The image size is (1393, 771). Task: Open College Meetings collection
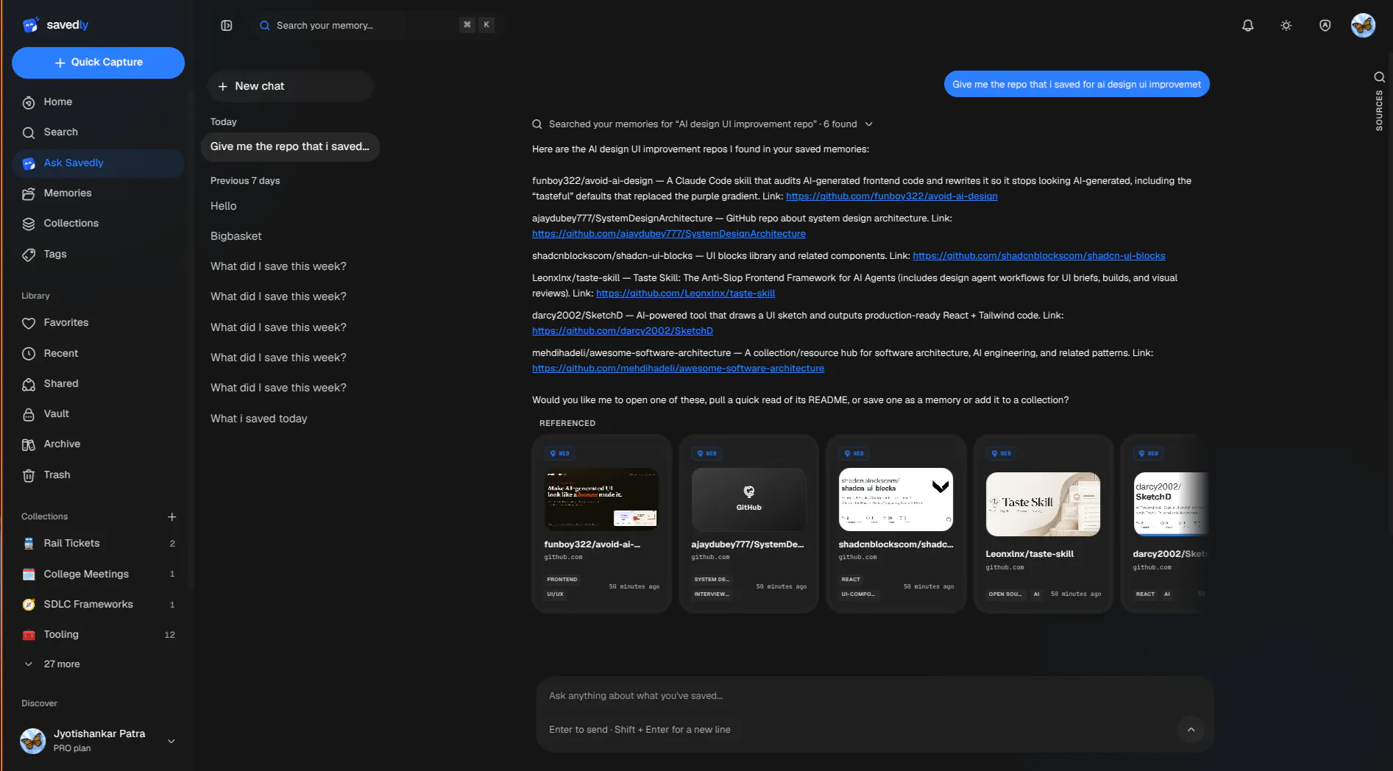click(98, 575)
